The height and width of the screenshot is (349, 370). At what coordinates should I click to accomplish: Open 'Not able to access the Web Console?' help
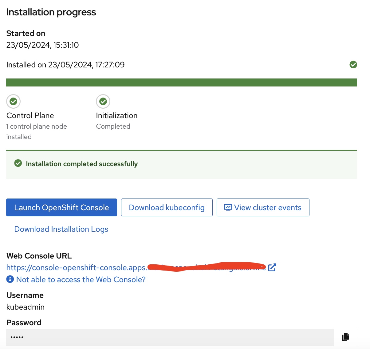[x=81, y=279]
